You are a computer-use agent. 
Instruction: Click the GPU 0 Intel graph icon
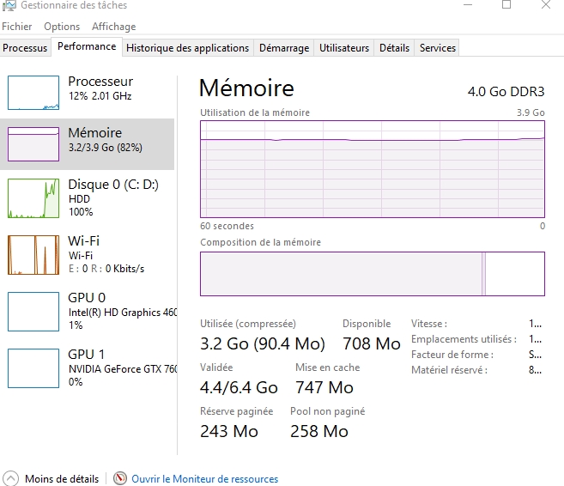[x=33, y=311]
